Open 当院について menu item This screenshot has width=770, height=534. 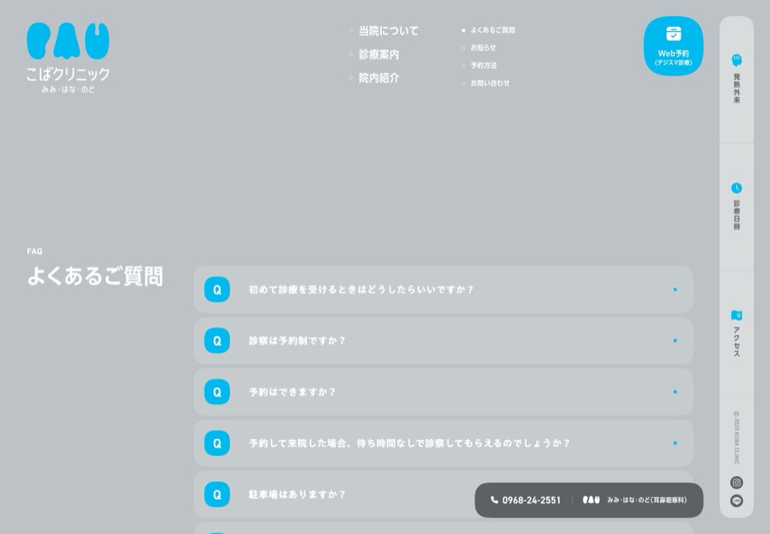[389, 31]
